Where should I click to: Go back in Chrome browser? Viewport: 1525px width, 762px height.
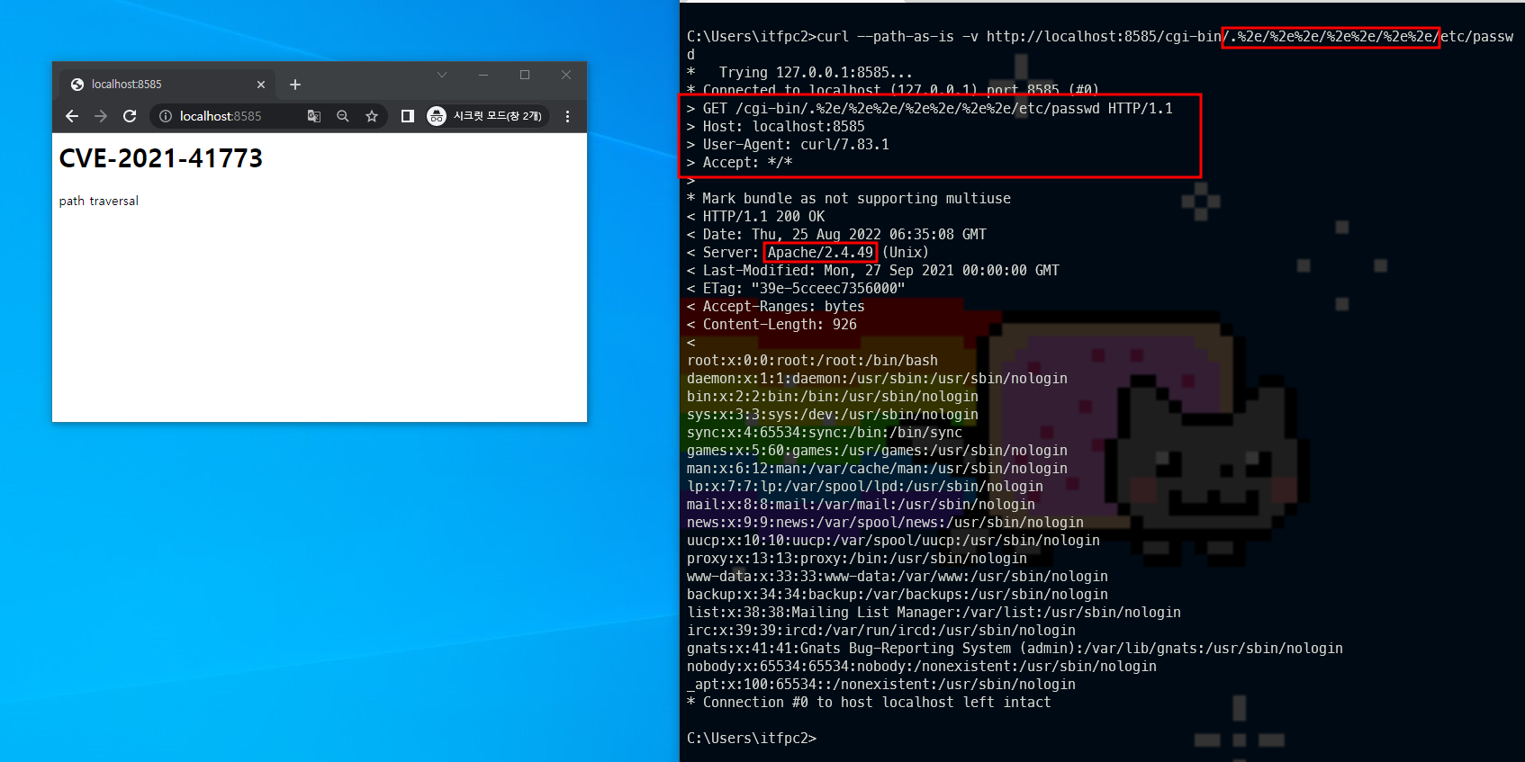(x=72, y=116)
